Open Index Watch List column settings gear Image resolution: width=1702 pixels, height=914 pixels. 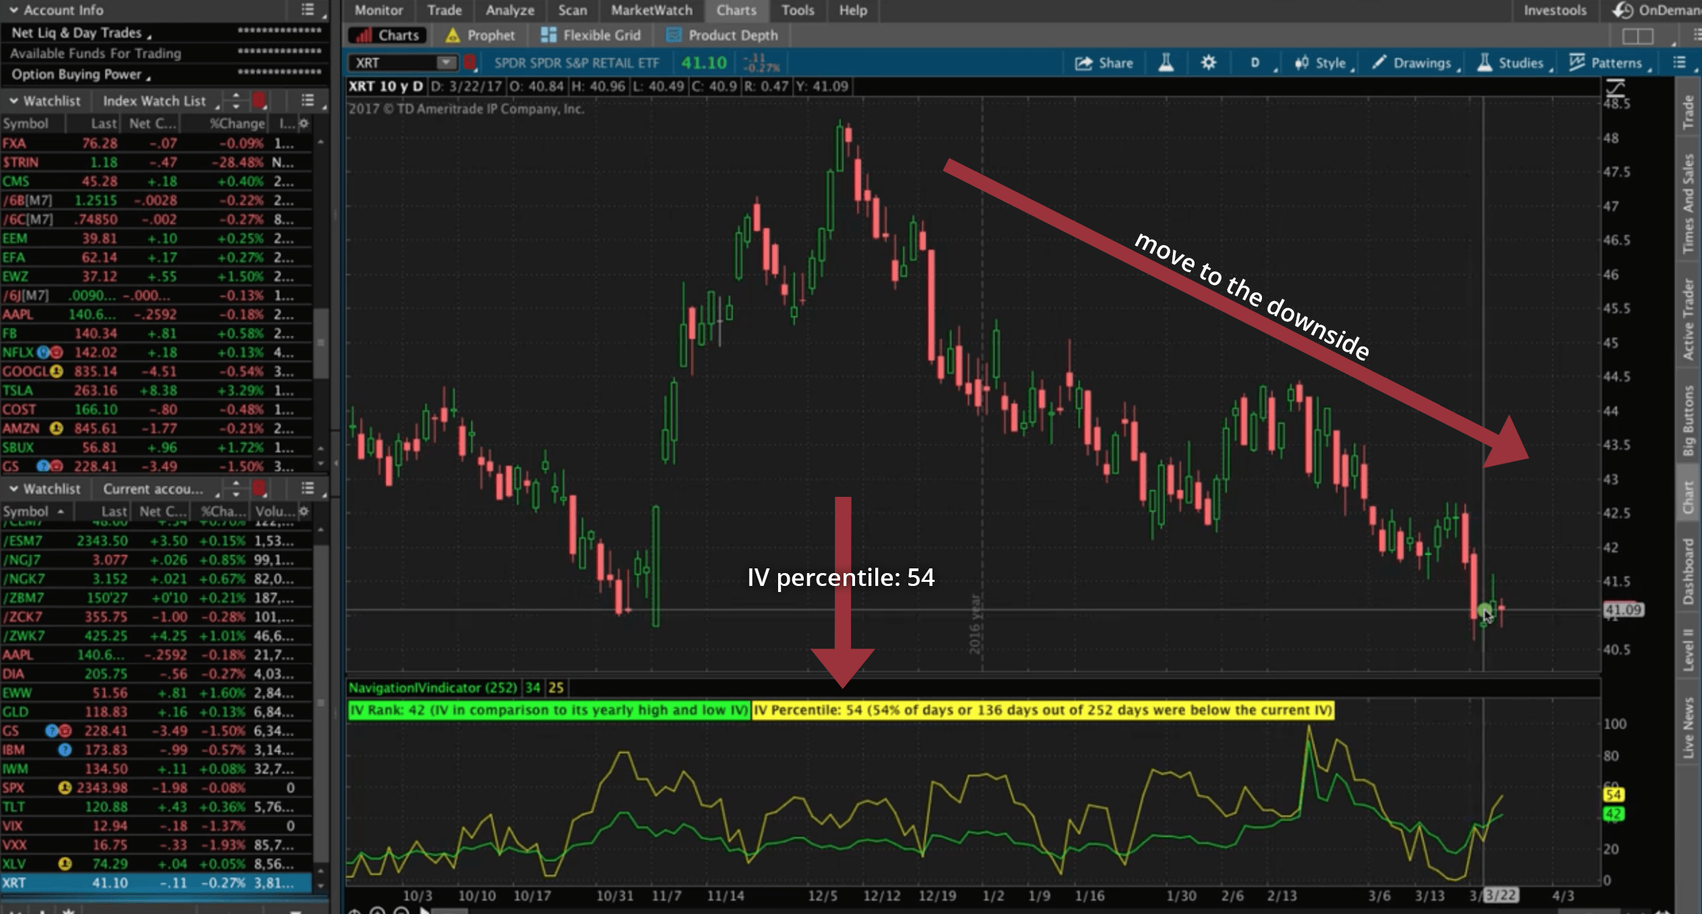304,124
